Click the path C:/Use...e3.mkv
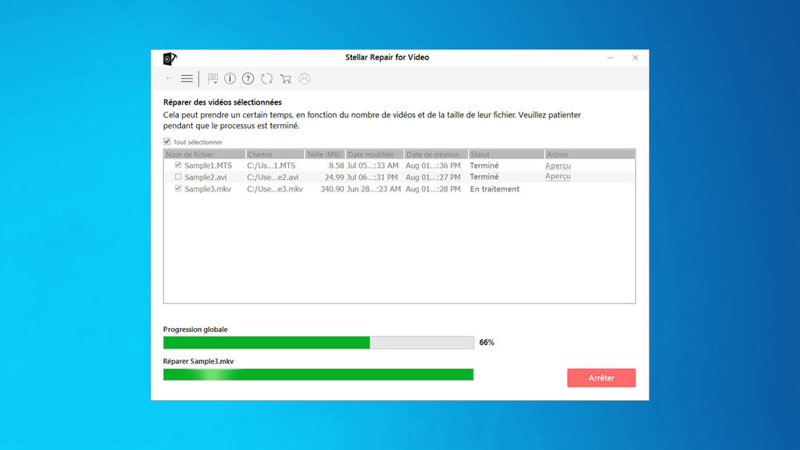The image size is (800, 450). pyautogui.click(x=275, y=189)
